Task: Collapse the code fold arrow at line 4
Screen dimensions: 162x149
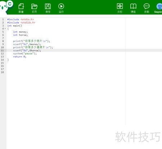Action: [5, 29]
